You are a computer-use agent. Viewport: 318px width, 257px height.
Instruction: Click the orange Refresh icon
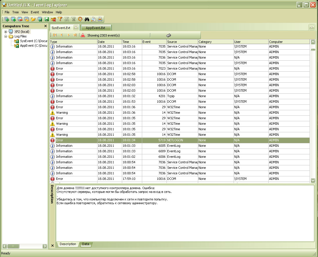(x=80, y=19)
